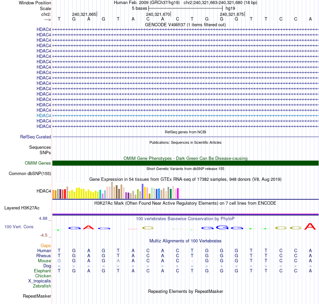Click 'Short Genetic Variants from dbSNP release 155'
Image resolution: width=319 pixels, height=304 pixels.
click(x=185, y=169)
